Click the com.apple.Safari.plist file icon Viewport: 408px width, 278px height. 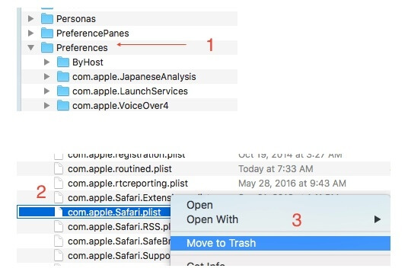coord(59,212)
